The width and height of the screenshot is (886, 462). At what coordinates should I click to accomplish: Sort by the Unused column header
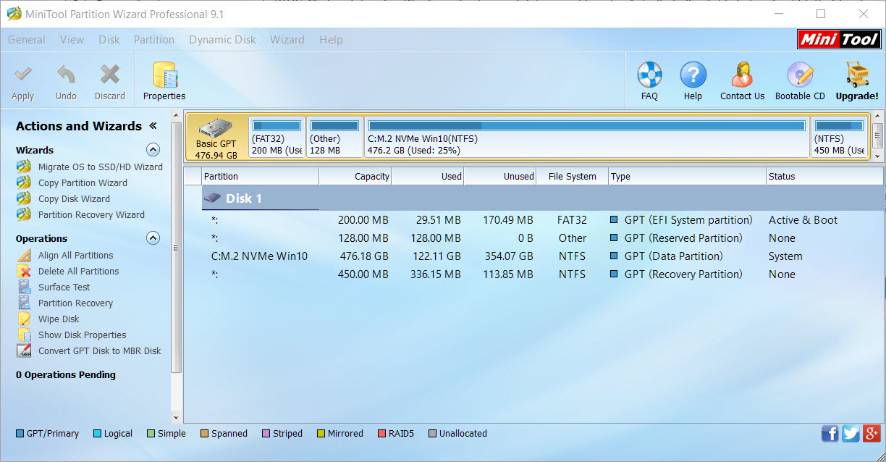coord(500,176)
